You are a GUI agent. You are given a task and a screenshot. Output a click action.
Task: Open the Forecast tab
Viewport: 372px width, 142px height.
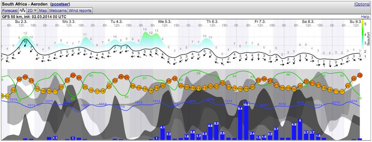pyautogui.click(x=10, y=11)
